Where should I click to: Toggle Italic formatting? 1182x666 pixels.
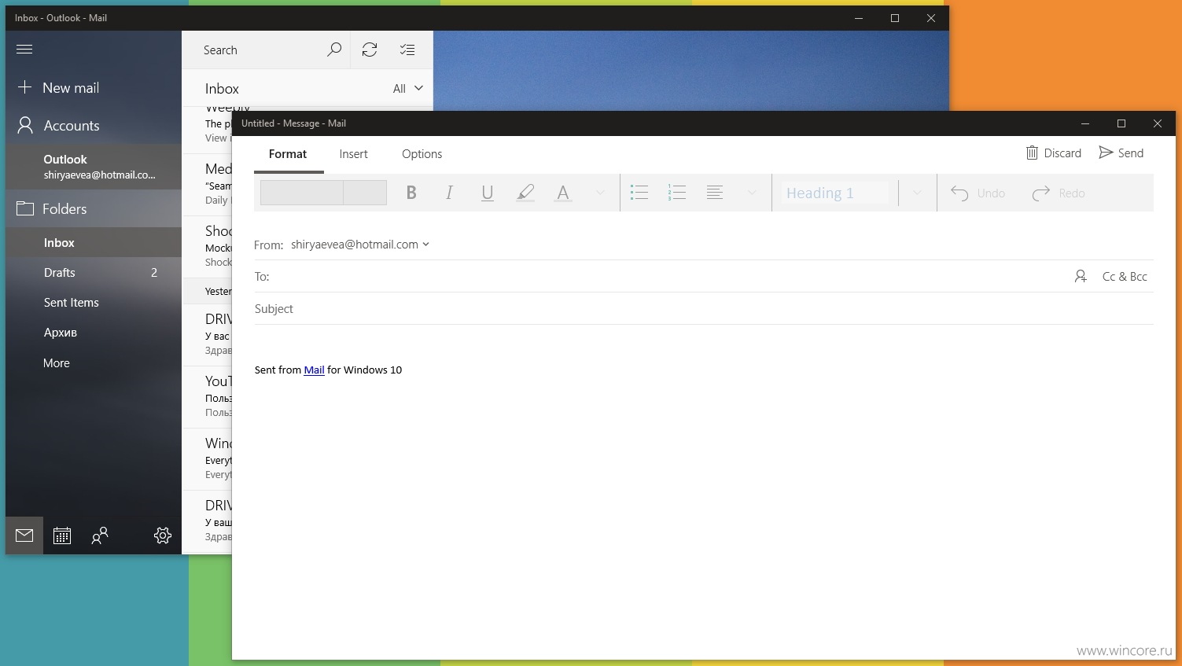point(449,193)
